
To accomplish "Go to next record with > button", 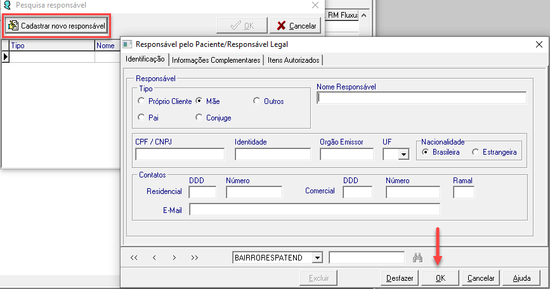I will click(x=174, y=257).
